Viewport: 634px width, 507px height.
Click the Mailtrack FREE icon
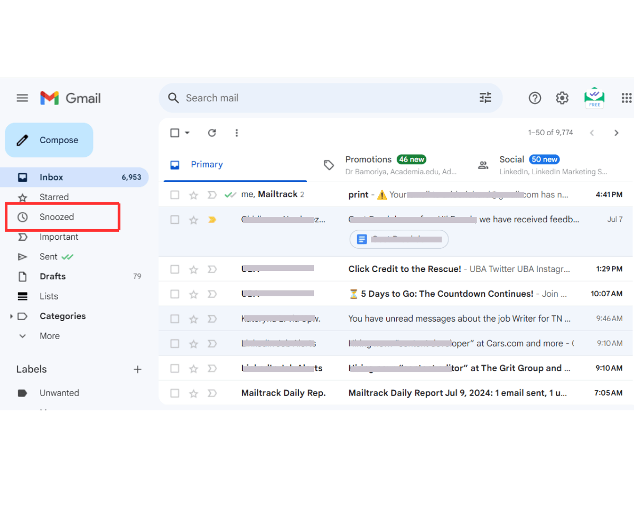[594, 98]
